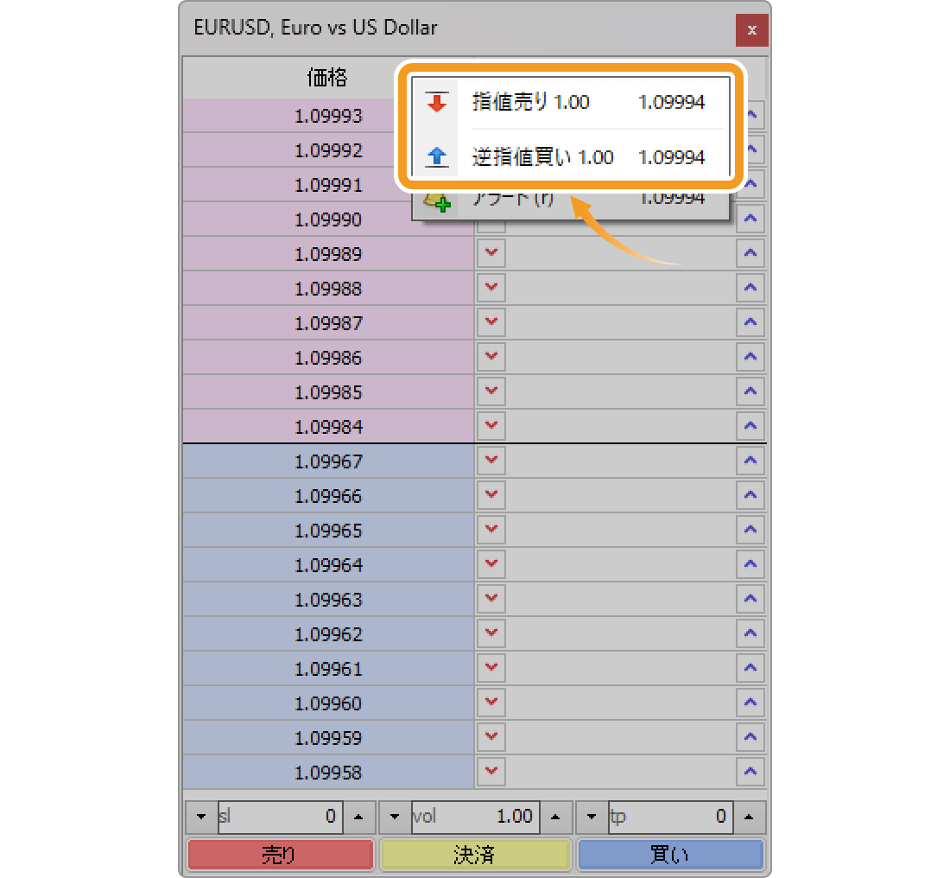The image size is (950, 878).
Task: Click red sell arrow on the 1.09962 row
Action: (491, 633)
